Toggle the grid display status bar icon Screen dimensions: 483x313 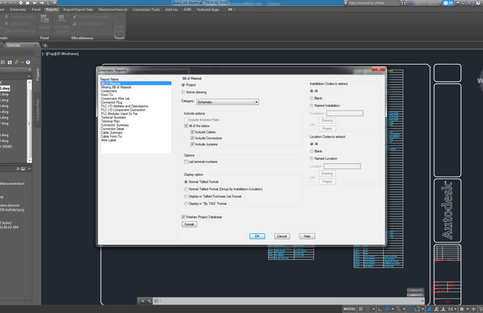pos(360,309)
